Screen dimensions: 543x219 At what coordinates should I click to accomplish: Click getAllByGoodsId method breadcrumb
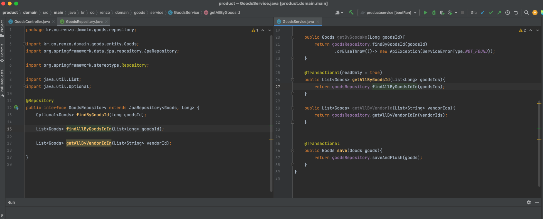(x=222, y=13)
